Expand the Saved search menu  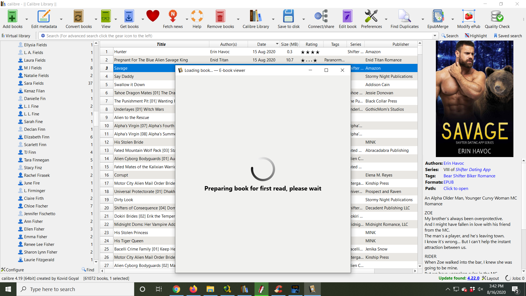508,36
